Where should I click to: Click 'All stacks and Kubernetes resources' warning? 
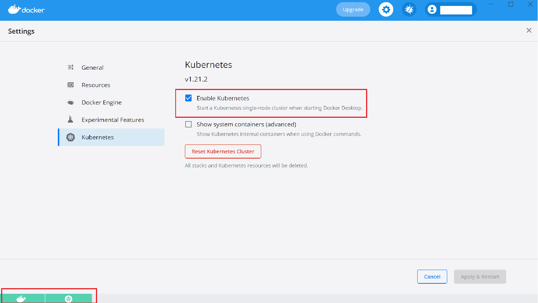(x=246, y=166)
